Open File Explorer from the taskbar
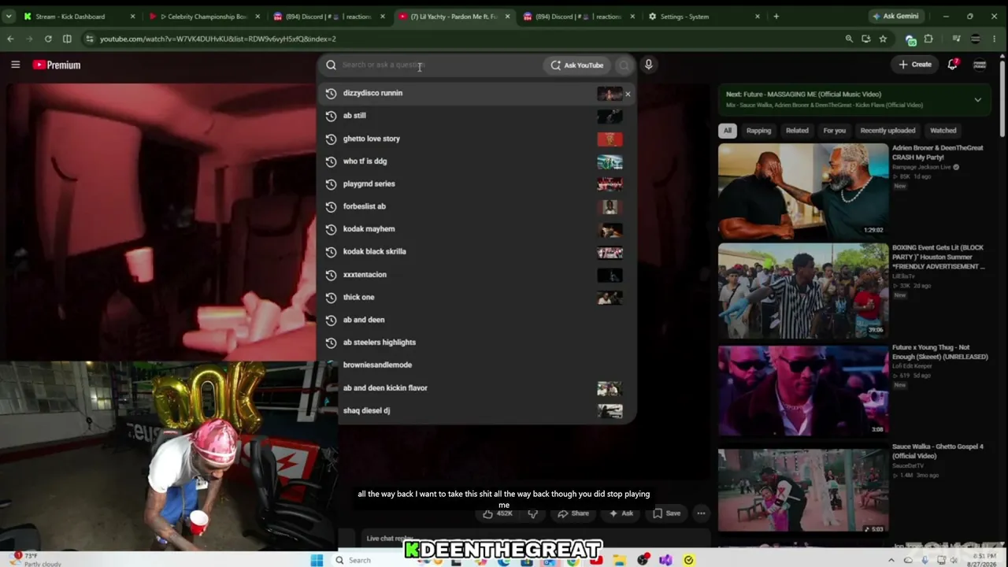The height and width of the screenshot is (567, 1008). point(620,560)
